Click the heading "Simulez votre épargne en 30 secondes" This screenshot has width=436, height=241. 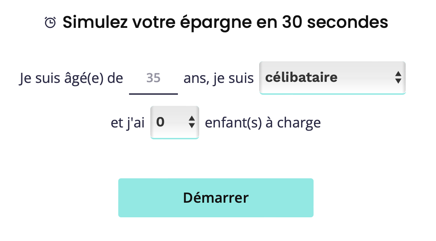(225, 23)
